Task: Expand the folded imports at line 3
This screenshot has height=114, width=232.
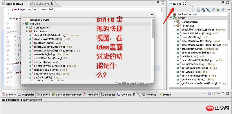Action: coord(10,18)
